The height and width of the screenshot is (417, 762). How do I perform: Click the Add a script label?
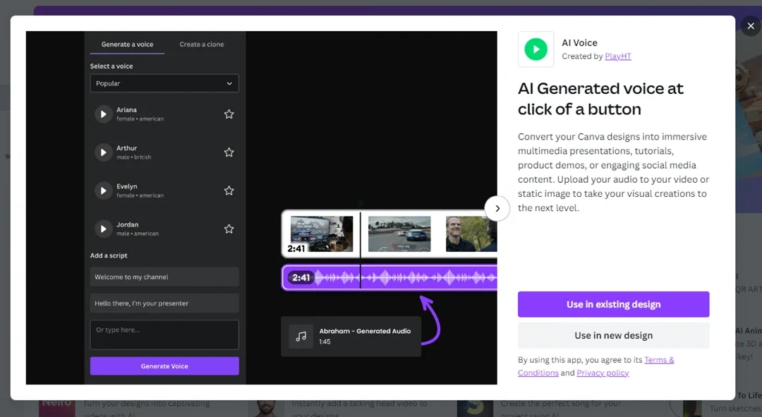tap(109, 255)
